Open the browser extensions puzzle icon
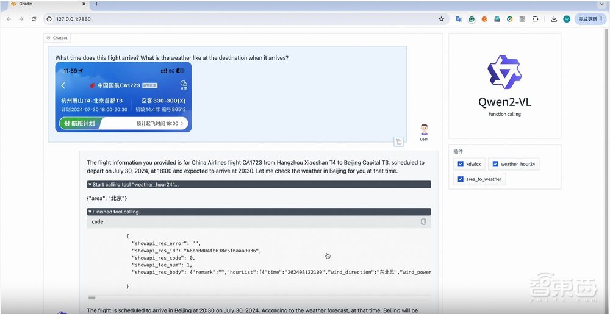 pyautogui.click(x=535, y=19)
